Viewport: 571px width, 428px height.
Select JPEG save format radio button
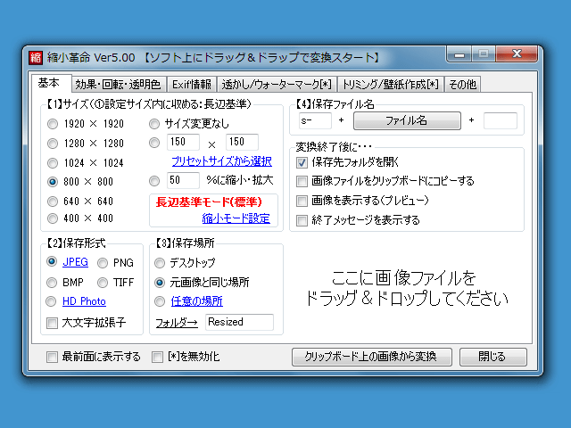(52, 261)
